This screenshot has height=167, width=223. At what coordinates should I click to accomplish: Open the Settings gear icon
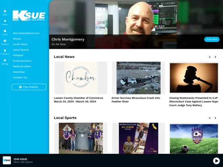pos(5,61)
